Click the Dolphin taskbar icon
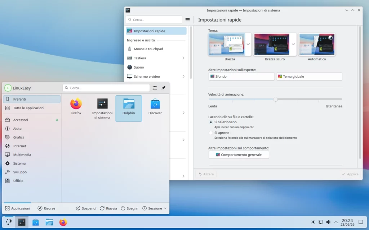The height and width of the screenshot is (230, 369). click(x=49, y=222)
